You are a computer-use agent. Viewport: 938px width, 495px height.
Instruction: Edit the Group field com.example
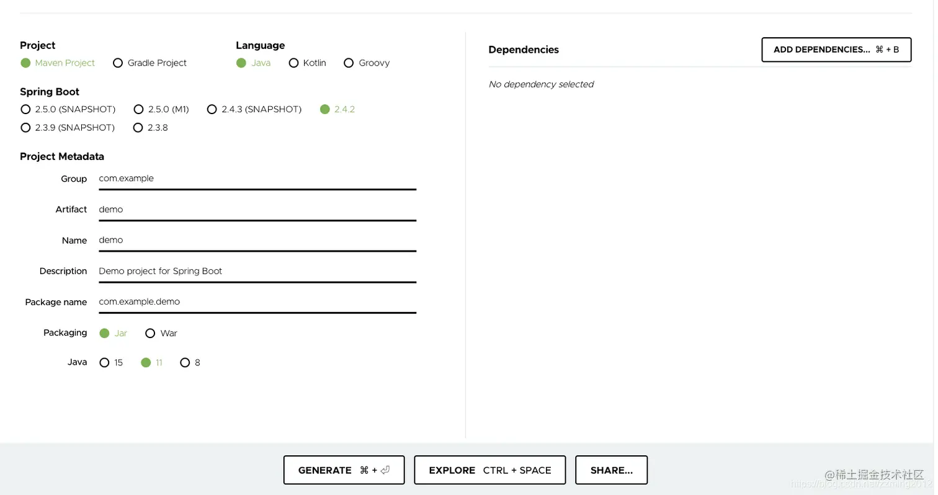coord(257,179)
